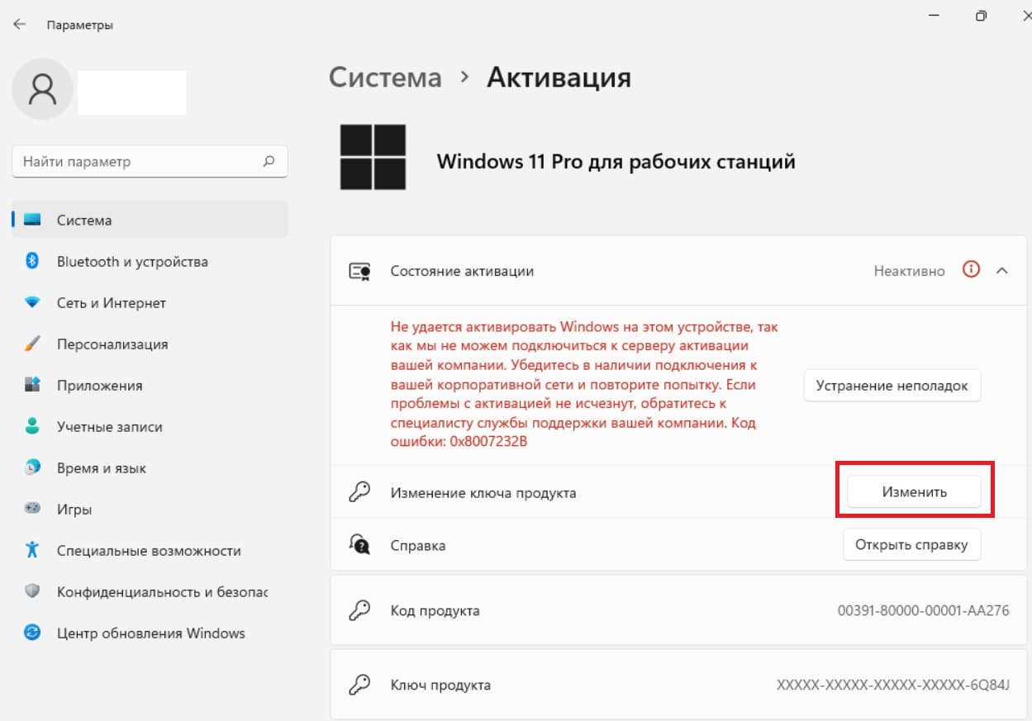
Task: Click product code 00391-80000-00001-AA276
Action: [x=923, y=611]
